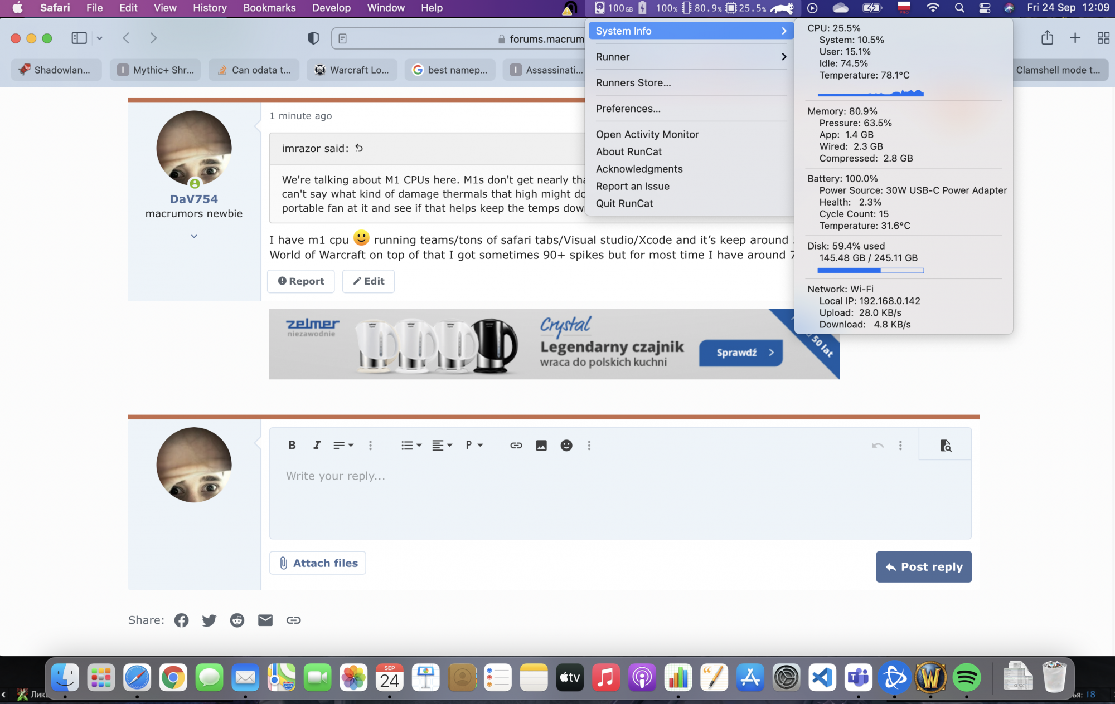
Task: Open the sidebar options dropdown arrow
Action: coord(99,38)
